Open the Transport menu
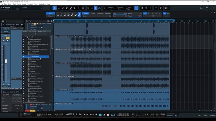Viewport: 216px width, 121px height. pyautogui.click(x=30, y=4)
